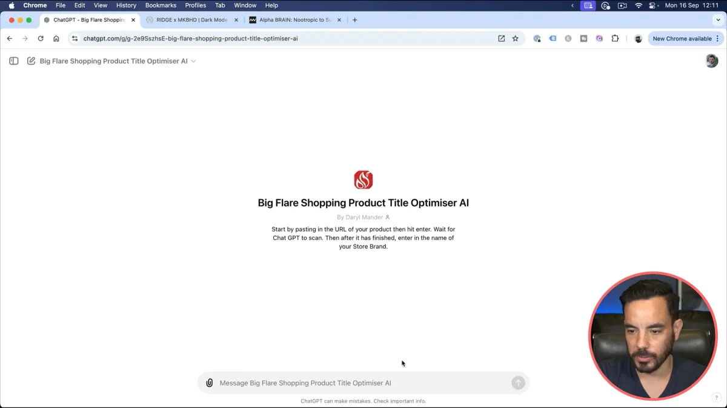This screenshot has width=727, height=408.
Task: Open Daryl Mander's author profile link
Action: pyautogui.click(x=363, y=217)
